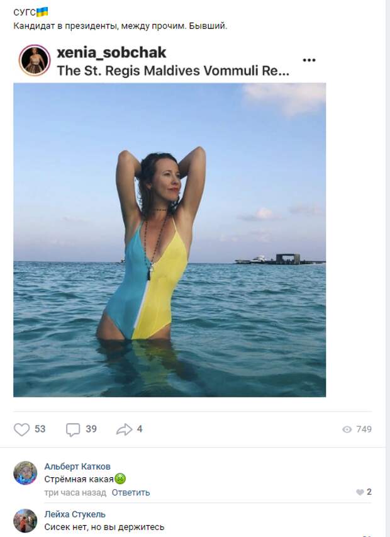Open comments via the speech bubble icon
Image resolution: width=390 pixels, height=537 pixels.
click(x=73, y=429)
